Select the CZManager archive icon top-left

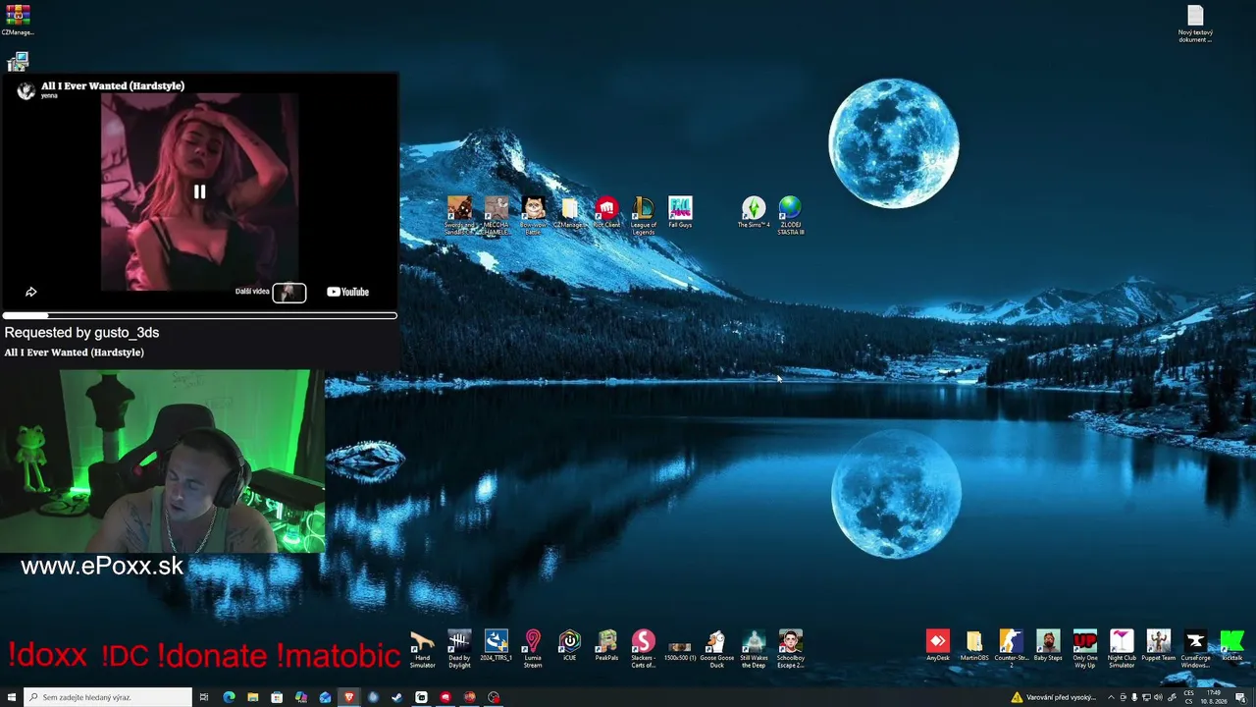tap(18, 20)
